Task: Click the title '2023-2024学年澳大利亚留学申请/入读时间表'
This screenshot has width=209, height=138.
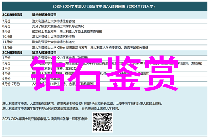Action: pos(88,6)
